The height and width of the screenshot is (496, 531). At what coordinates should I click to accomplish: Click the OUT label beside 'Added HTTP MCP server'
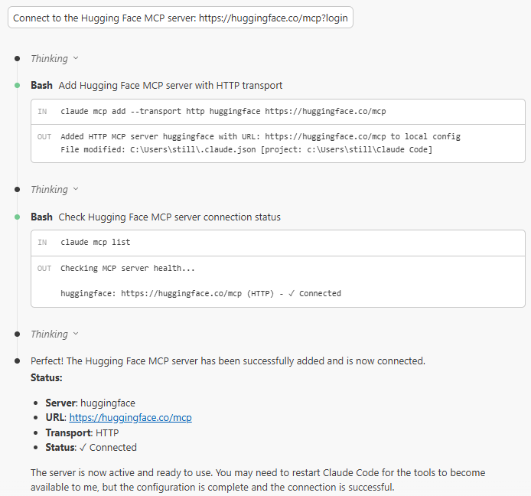point(44,136)
